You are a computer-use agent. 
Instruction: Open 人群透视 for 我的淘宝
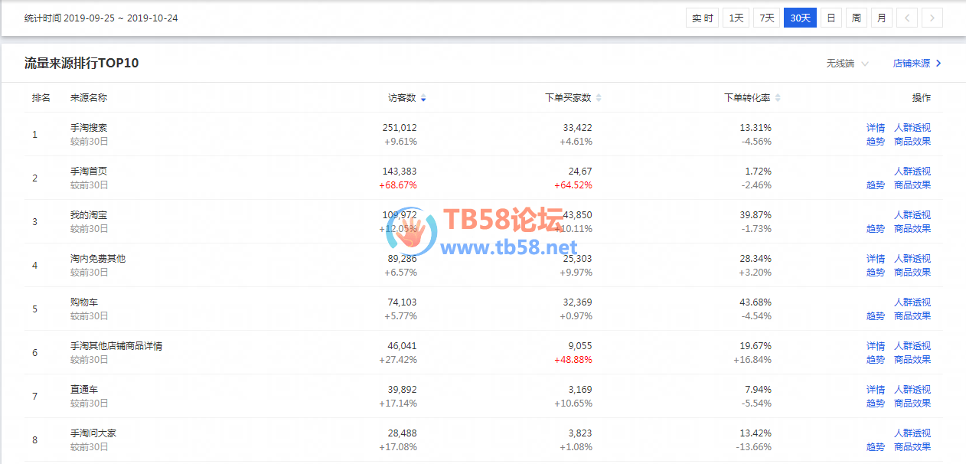912,215
